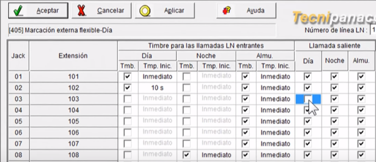This screenshot has width=376, height=162.
Task: Uncheck outgoing call Almu. for extension 107
Action: pyautogui.click(x=361, y=144)
